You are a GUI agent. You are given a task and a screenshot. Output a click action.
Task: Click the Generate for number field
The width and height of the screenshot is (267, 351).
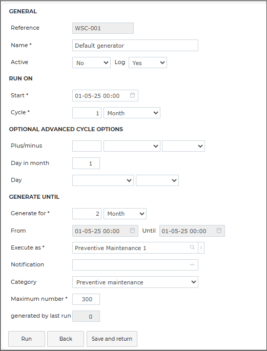coord(87,214)
